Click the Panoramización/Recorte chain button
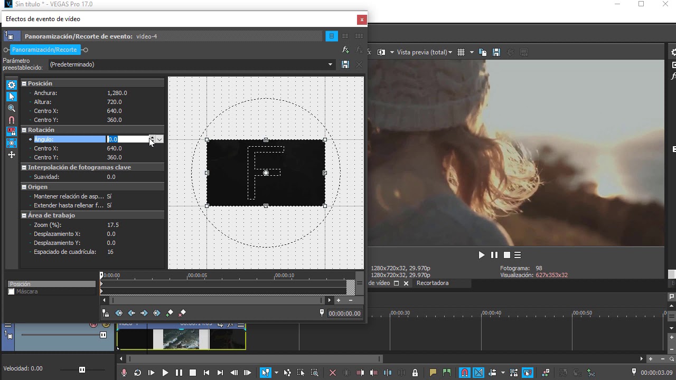 tap(44, 50)
